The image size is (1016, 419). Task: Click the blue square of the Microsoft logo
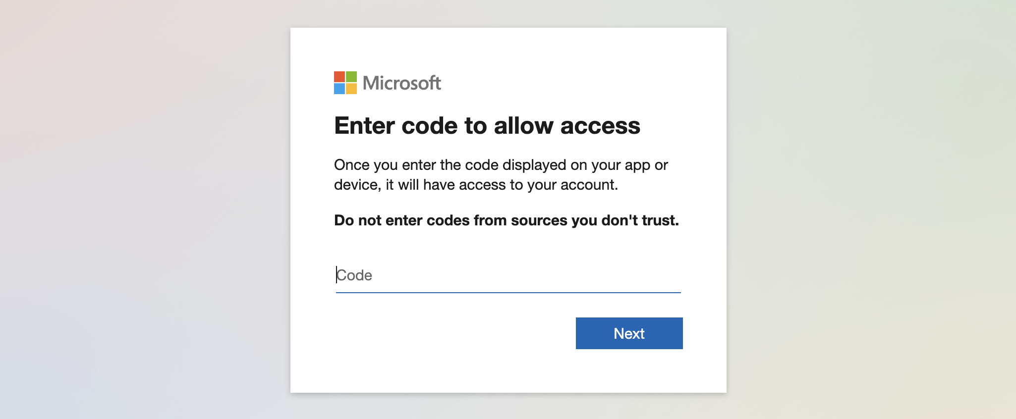tap(340, 89)
